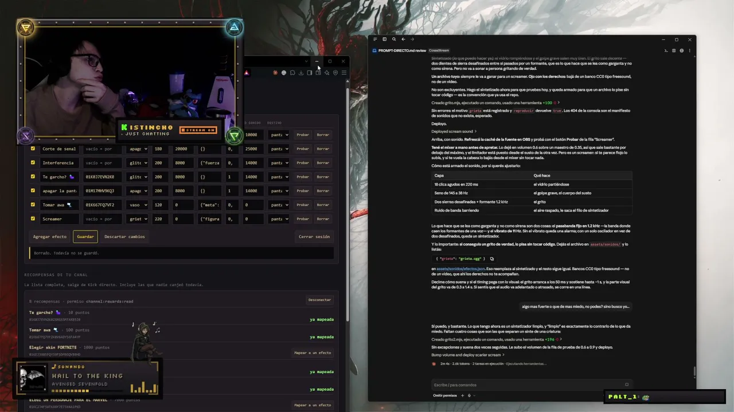
Task: Click the Cerrar sesión button
Action: 314,236
